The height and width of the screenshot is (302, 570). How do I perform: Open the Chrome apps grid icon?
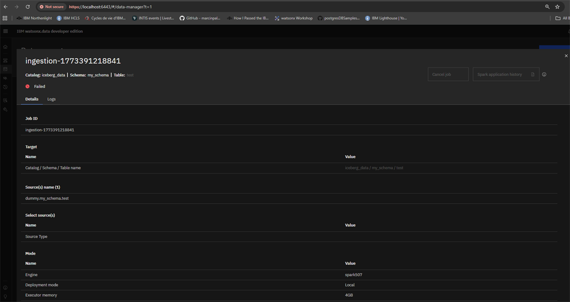(x=5, y=18)
